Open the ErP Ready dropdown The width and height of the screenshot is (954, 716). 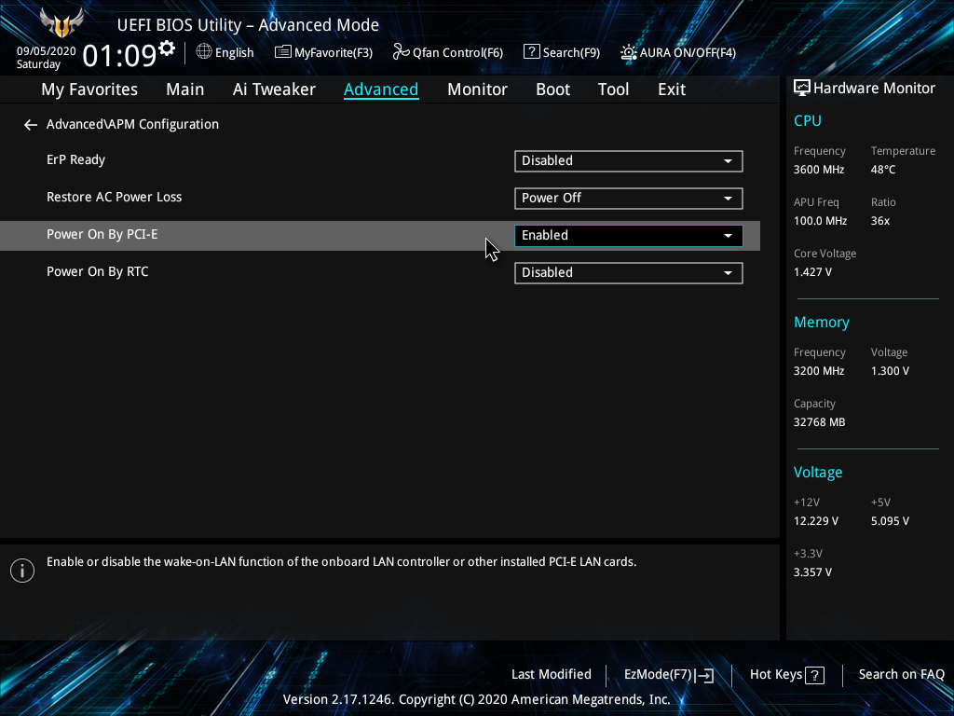[629, 161]
